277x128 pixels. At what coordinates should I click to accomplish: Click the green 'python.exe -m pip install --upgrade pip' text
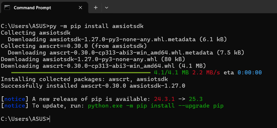(156, 106)
